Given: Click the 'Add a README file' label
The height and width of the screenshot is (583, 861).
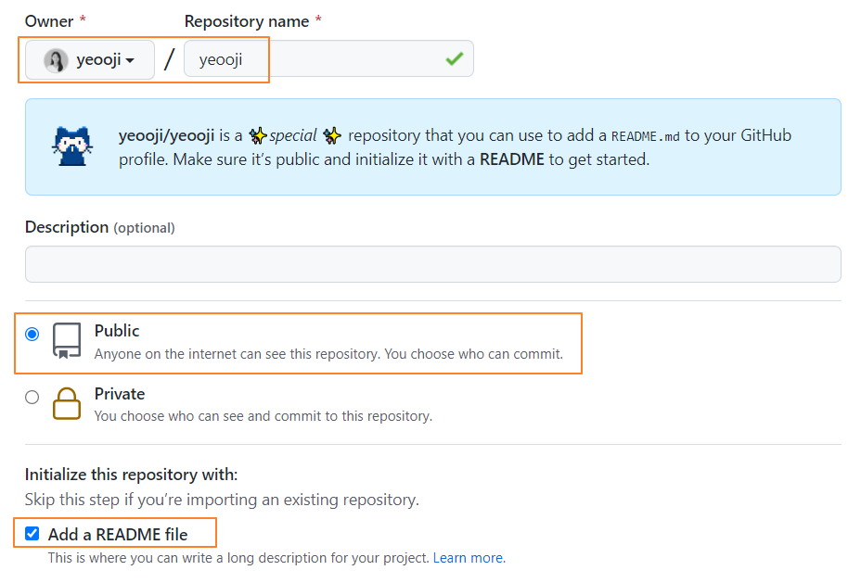Looking at the screenshot, I should [x=118, y=534].
